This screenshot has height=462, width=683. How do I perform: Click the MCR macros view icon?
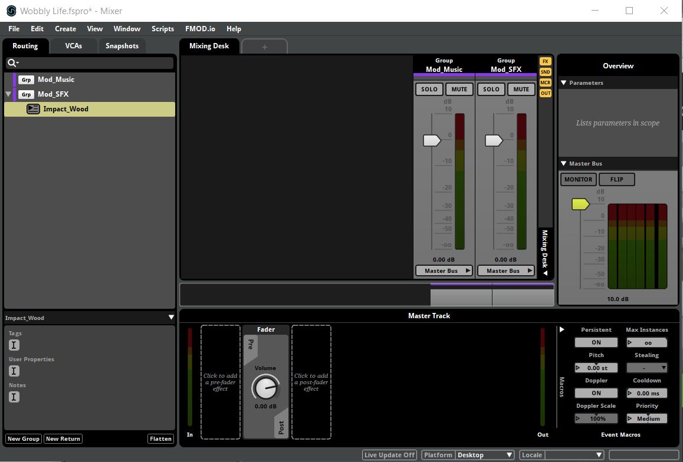(545, 82)
